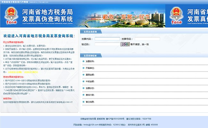Click the bullet icon beside 发票状态
This screenshot has width=208, height=128.
tap(84, 88)
